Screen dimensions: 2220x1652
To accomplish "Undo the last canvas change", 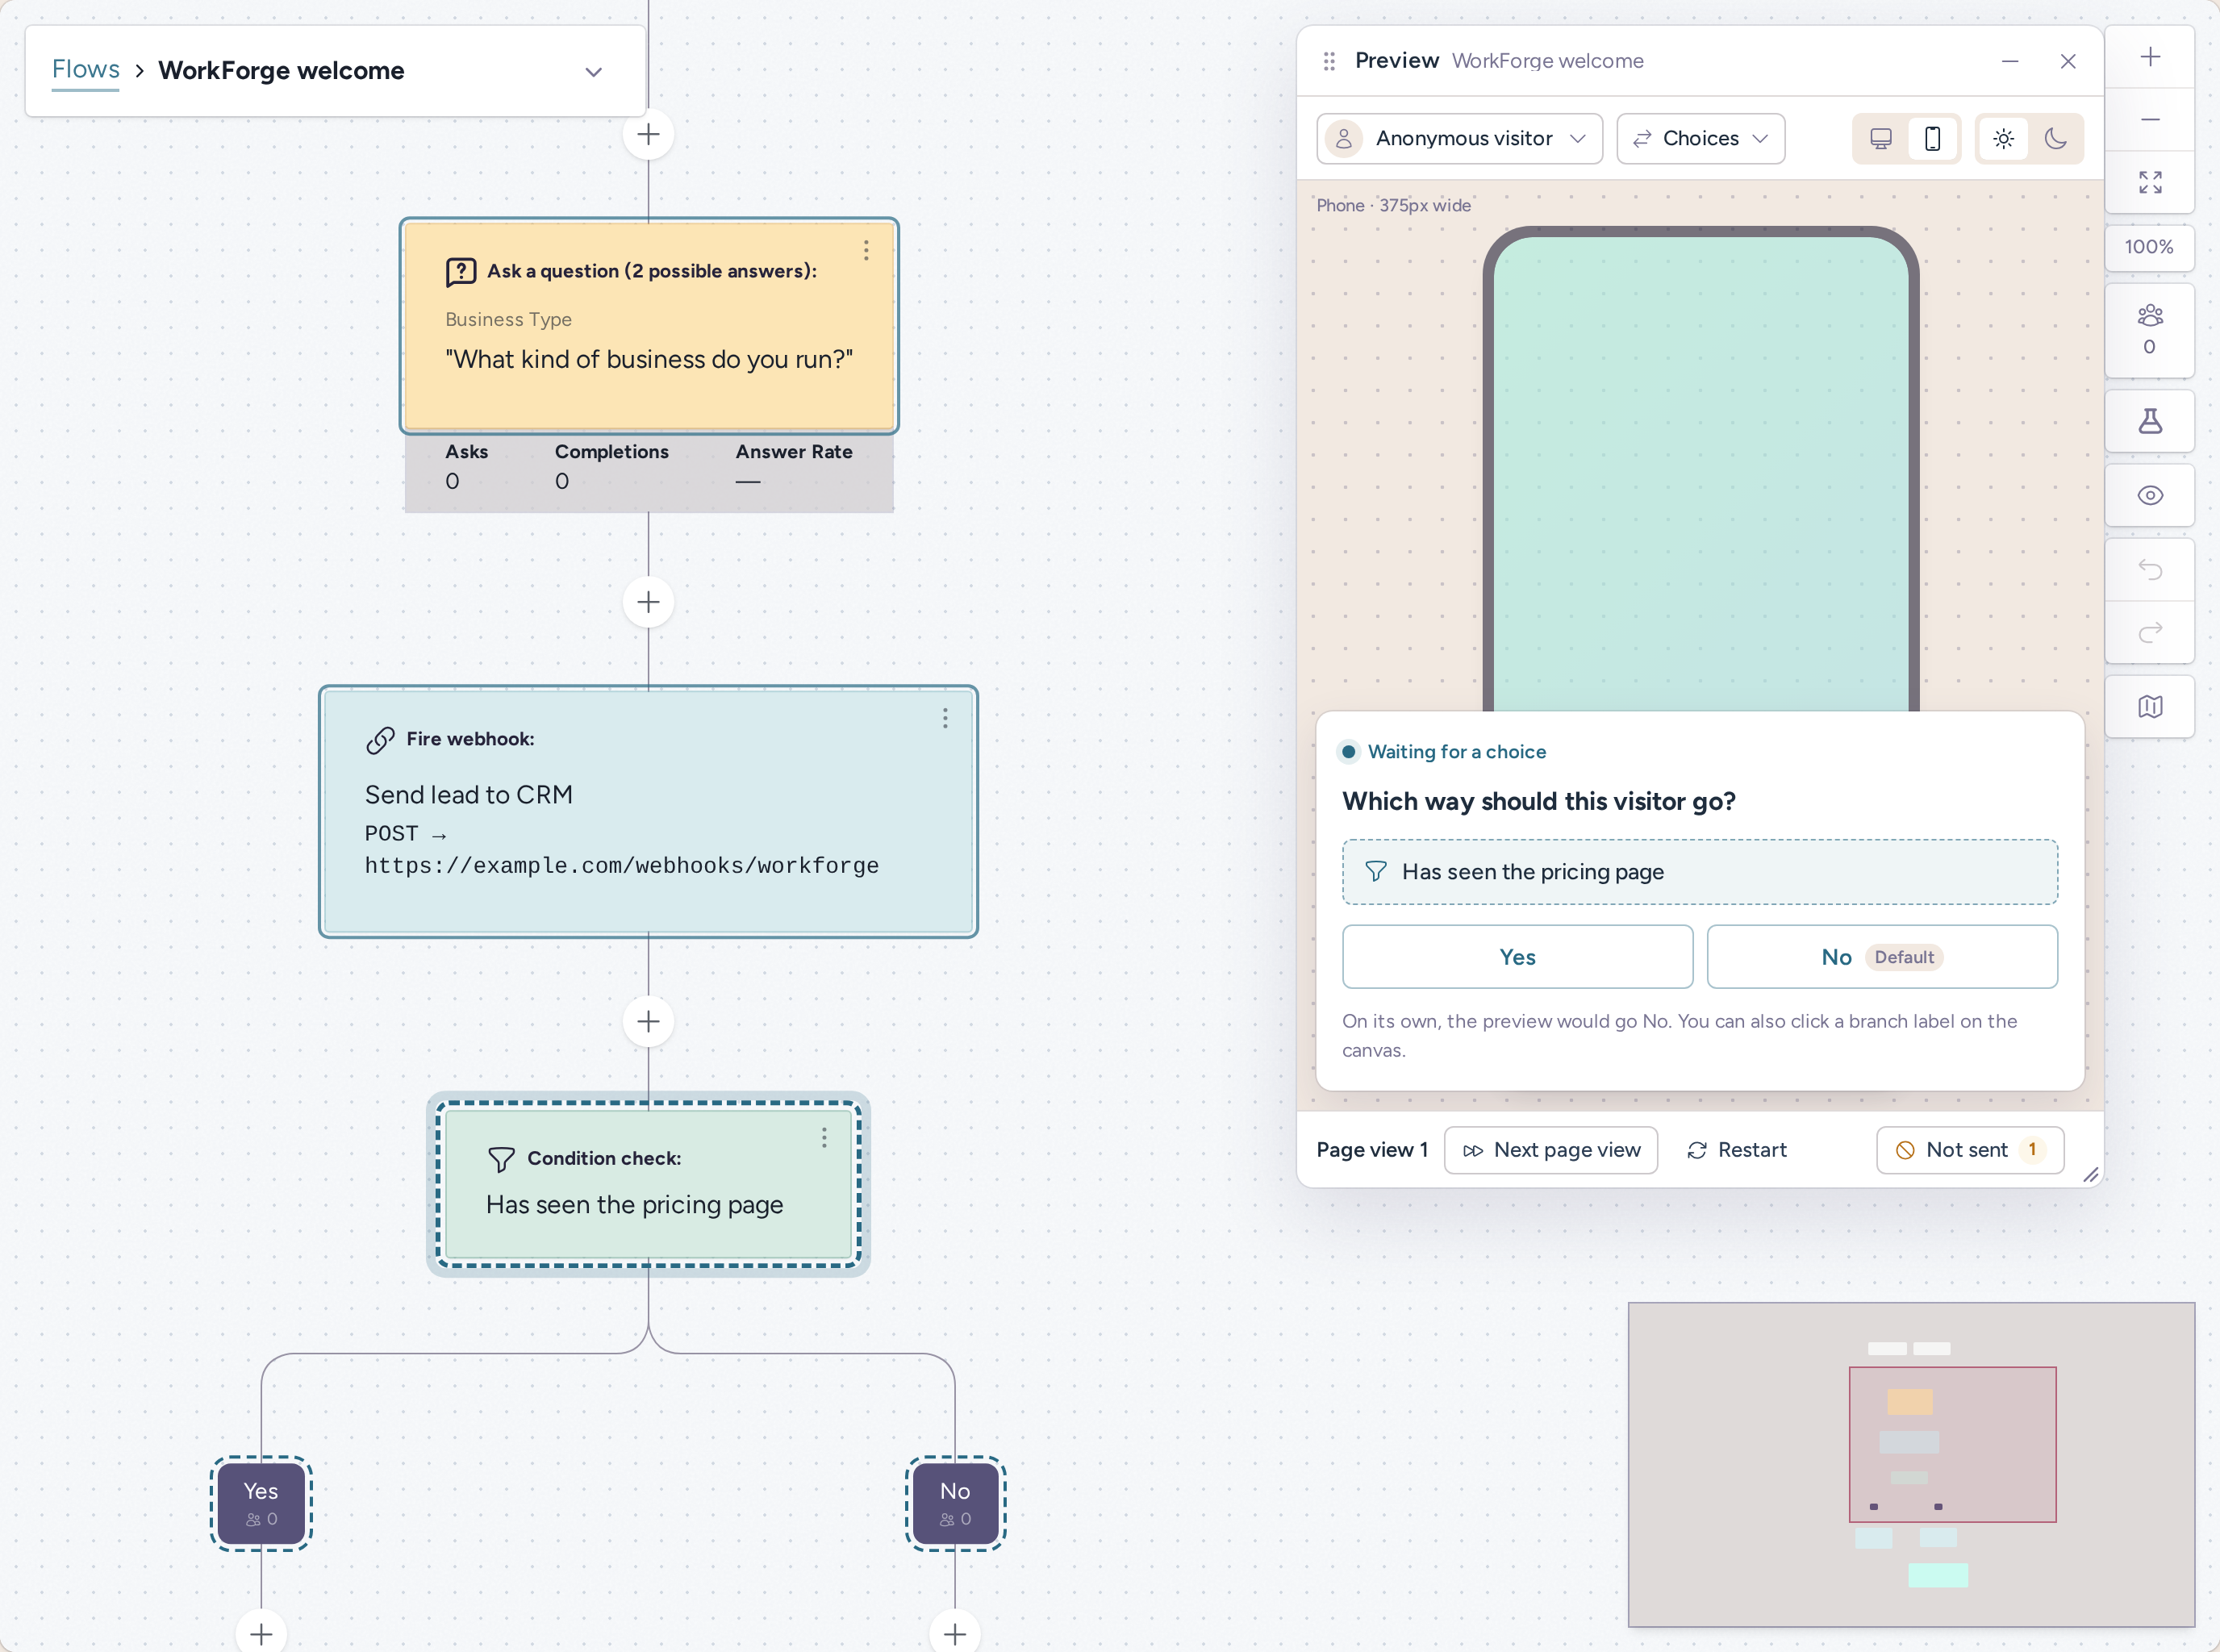I will pos(2150,570).
